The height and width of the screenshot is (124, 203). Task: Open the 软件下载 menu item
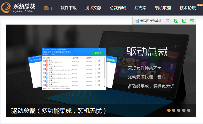[69, 8]
